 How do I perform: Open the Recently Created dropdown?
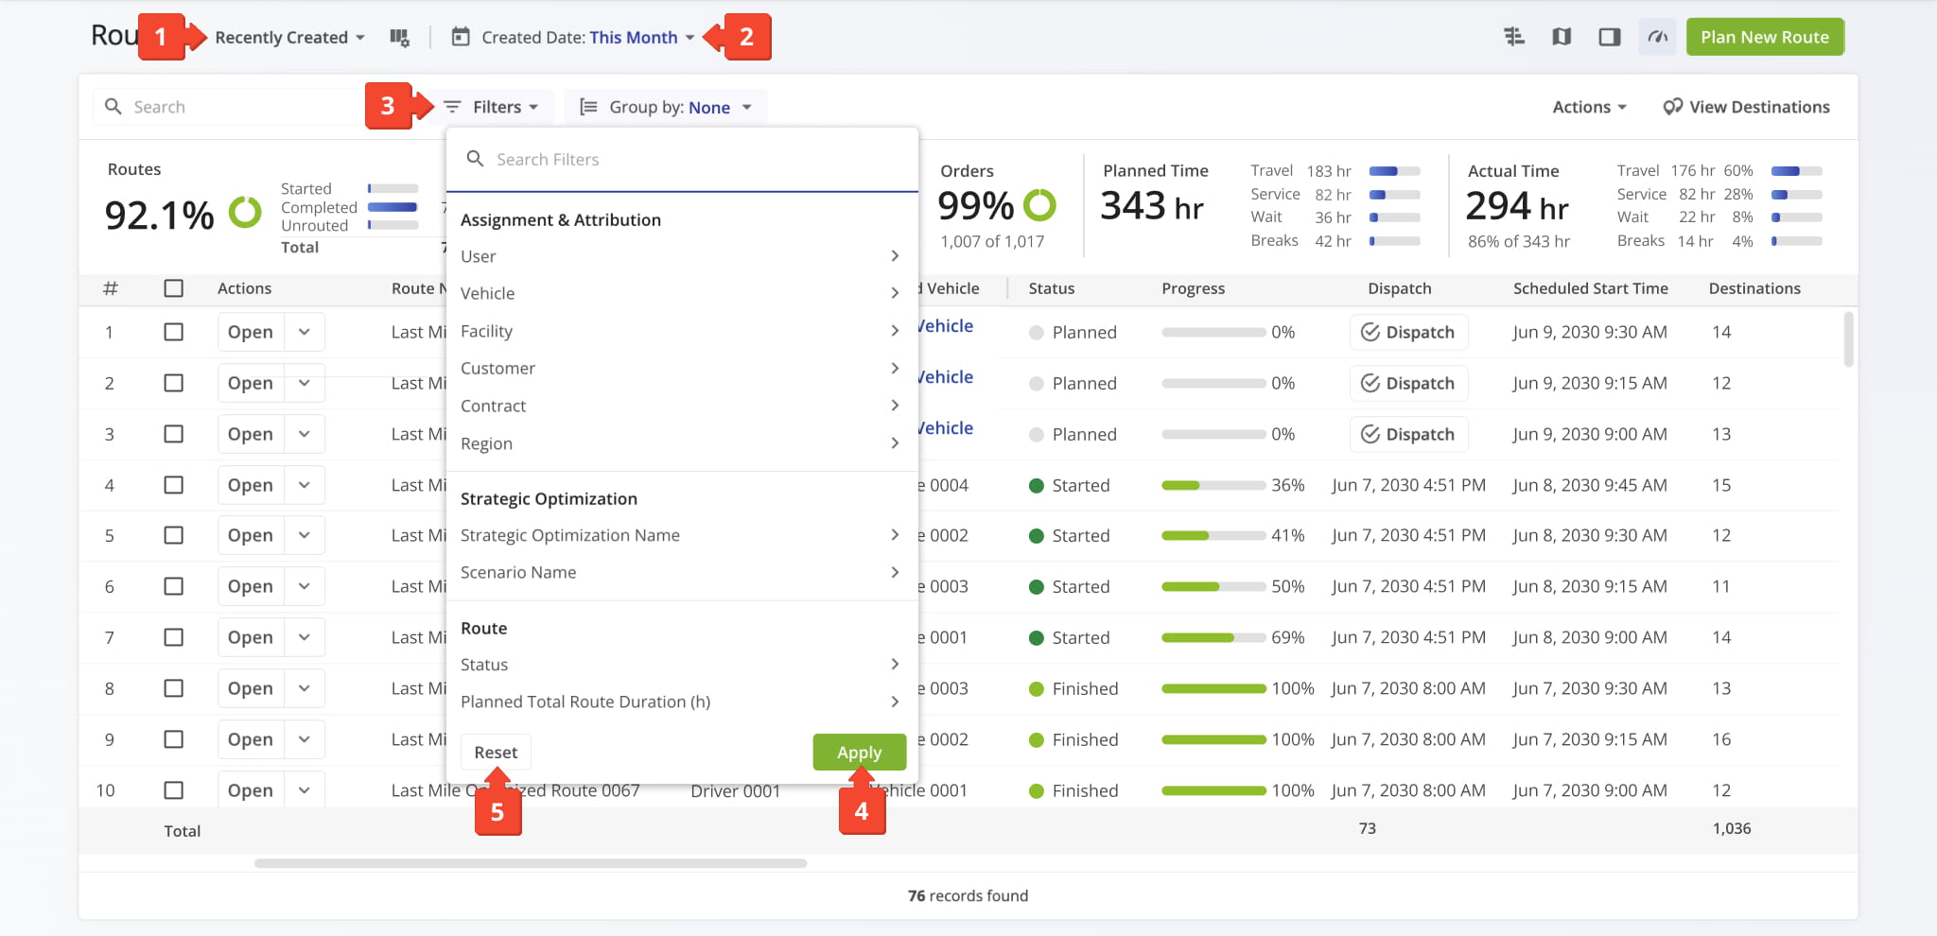click(x=289, y=38)
